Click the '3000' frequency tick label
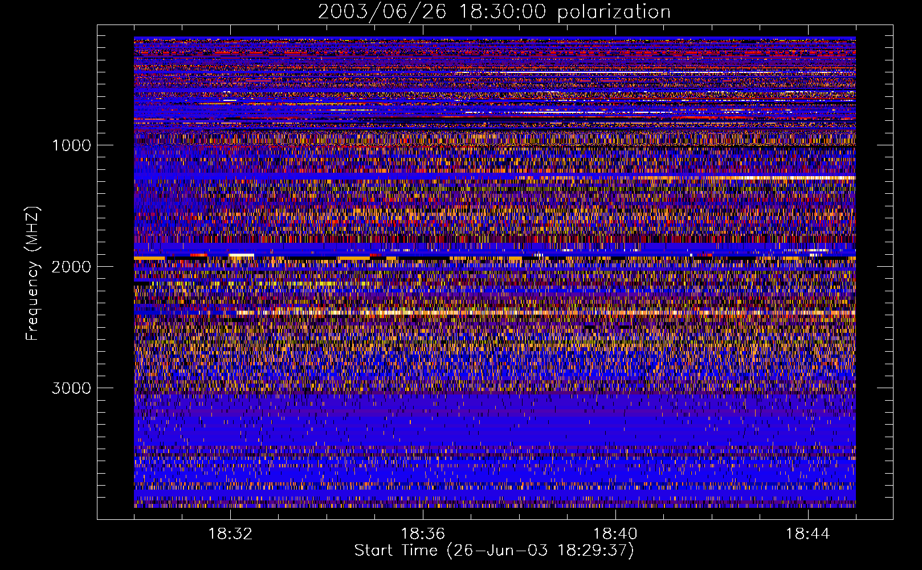This screenshot has width=922, height=570. tap(71, 388)
